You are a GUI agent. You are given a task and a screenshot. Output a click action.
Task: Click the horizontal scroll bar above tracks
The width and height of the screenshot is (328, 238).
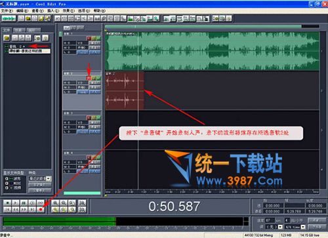(x=203, y=26)
